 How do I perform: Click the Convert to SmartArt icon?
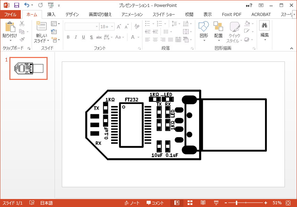tap(186, 40)
